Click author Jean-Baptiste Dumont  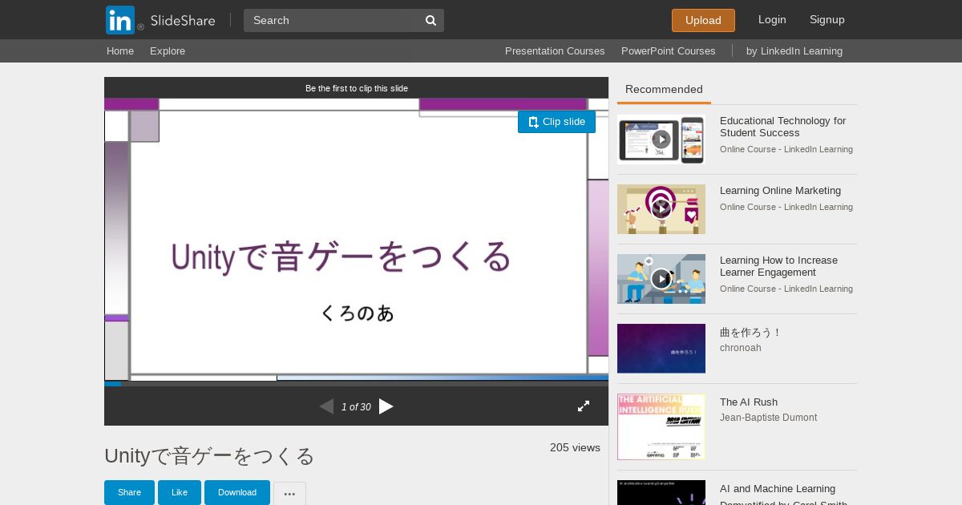click(768, 418)
